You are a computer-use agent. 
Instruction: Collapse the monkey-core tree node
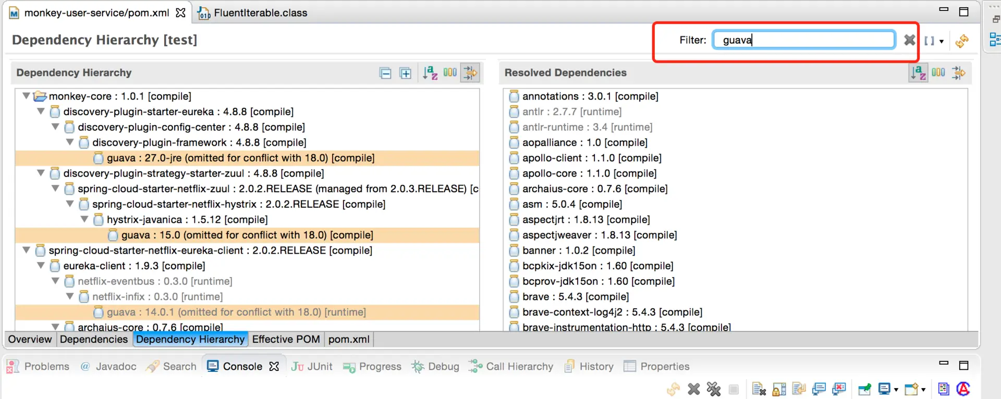click(x=26, y=96)
